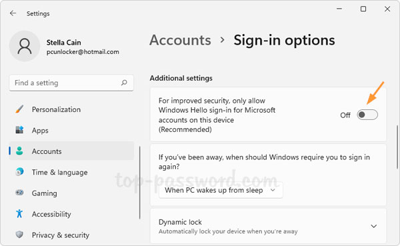Click the Accounts breadcrumb link

tap(181, 40)
